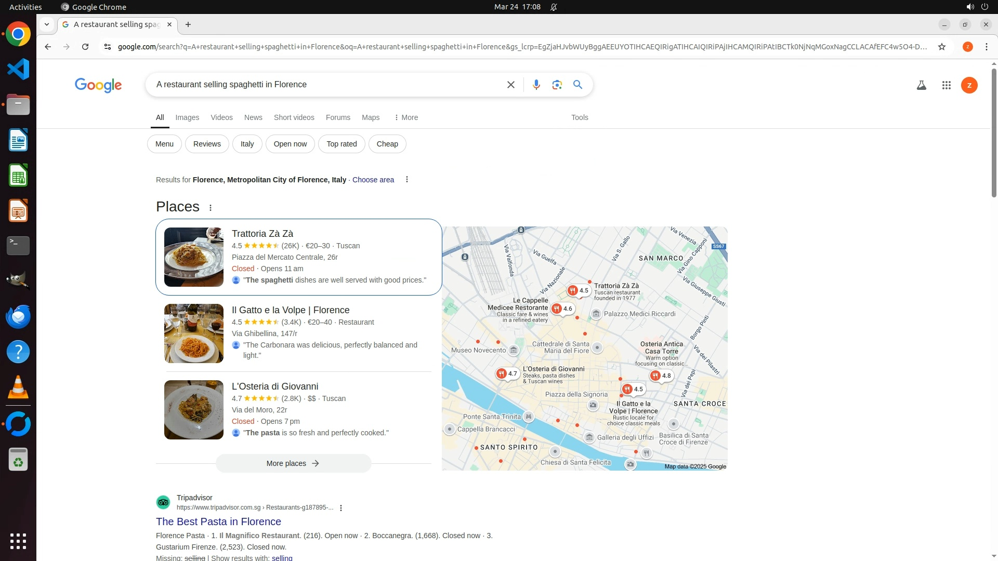Open Search Labs flask icon

tap(921, 85)
